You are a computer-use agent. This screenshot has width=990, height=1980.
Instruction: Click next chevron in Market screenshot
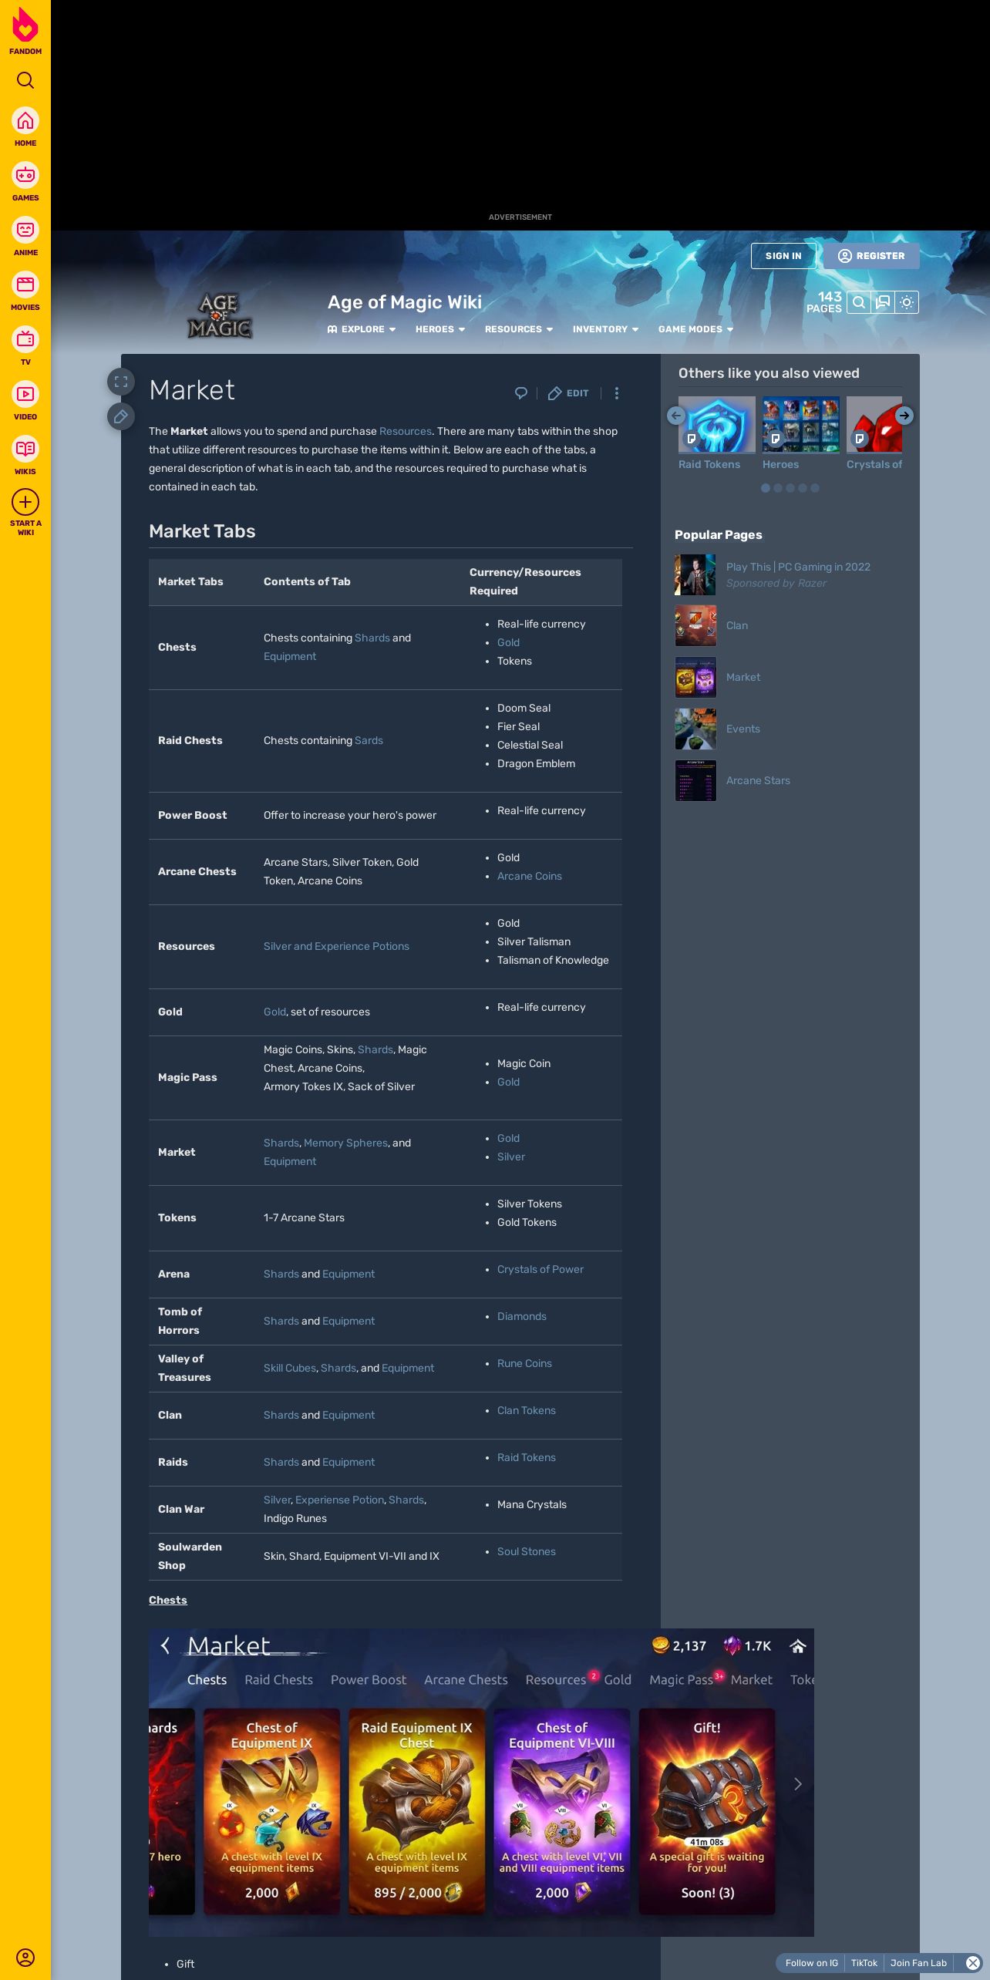pyautogui.click(x=798, y=1784)
